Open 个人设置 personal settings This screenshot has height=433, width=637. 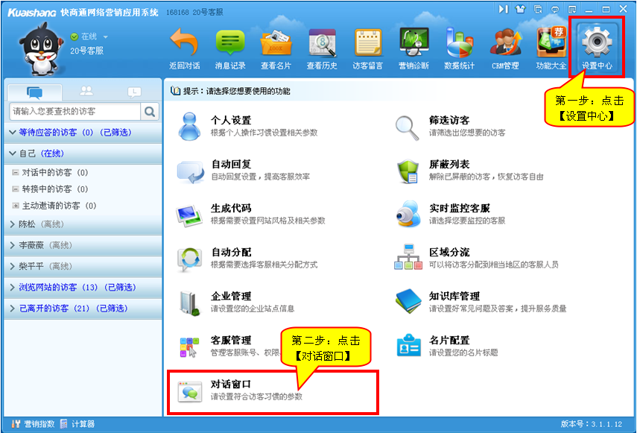(231, 125)
